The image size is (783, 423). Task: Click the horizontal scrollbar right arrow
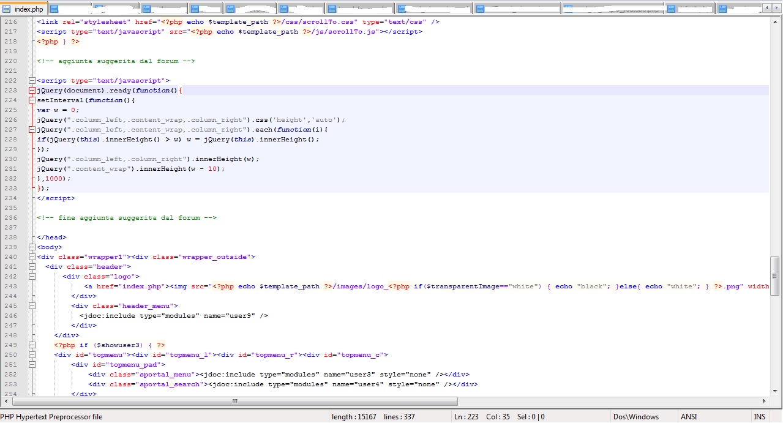[765, 402]
